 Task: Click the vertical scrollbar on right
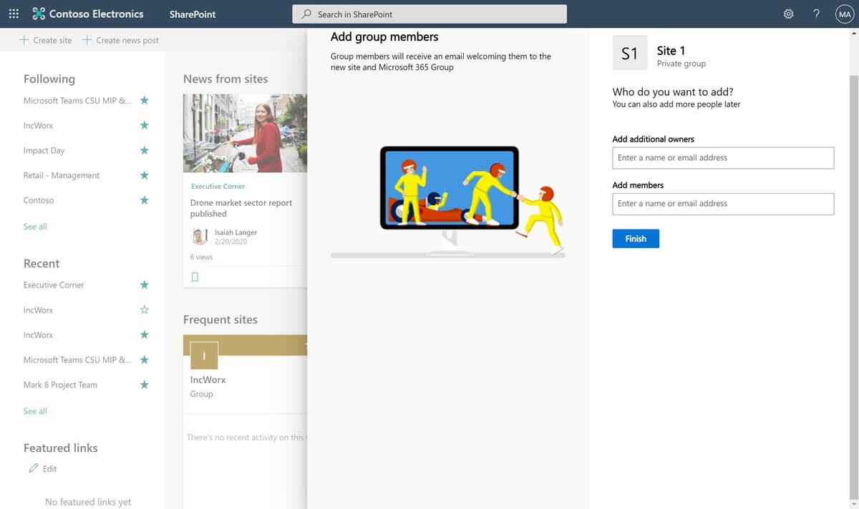853,286
